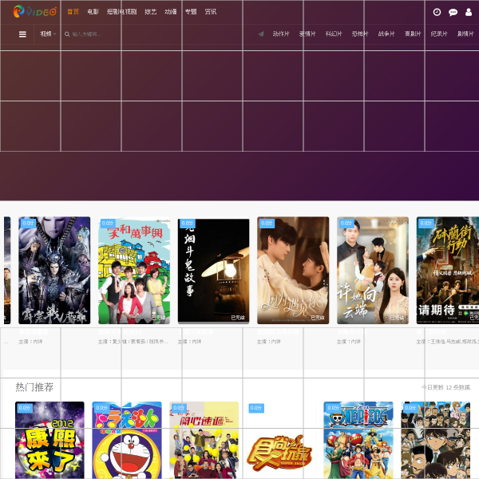This screenshot has width=479, height=479.
Task: Click the VIDEO site logo
Action: tap(35, 12)
